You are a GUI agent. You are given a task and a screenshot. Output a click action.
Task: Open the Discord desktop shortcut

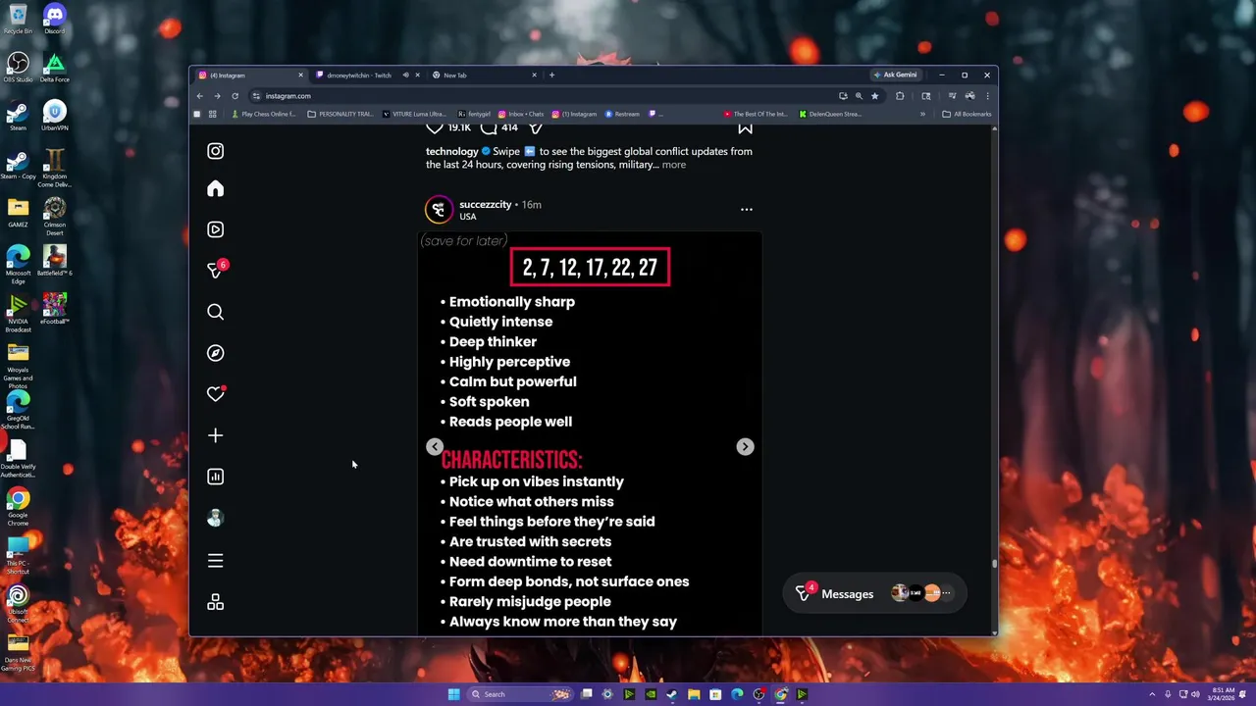click(x=54, y=19)
